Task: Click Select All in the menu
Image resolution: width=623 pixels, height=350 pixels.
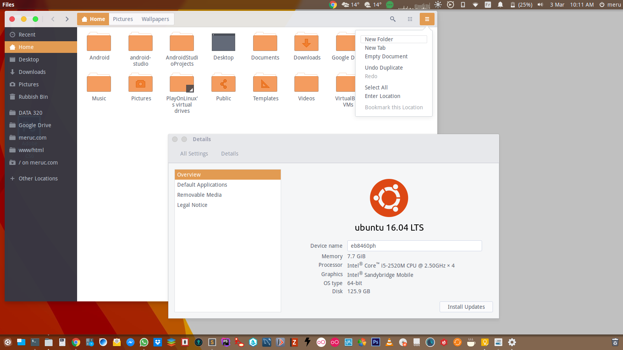Action: [x=376, y=87]
